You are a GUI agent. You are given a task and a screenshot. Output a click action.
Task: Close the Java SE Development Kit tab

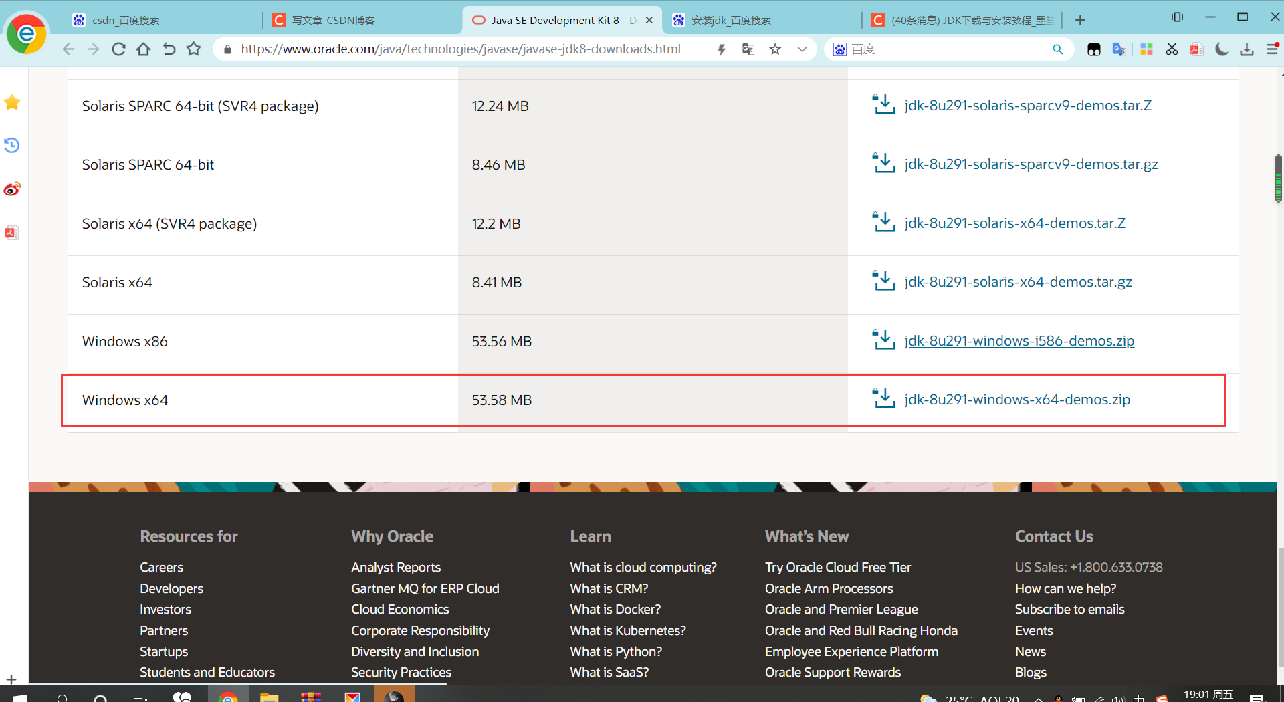[649, 20]
